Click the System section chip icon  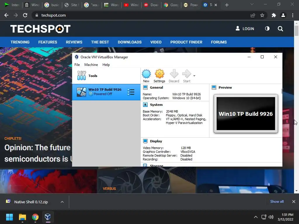(x=145, y=105)
